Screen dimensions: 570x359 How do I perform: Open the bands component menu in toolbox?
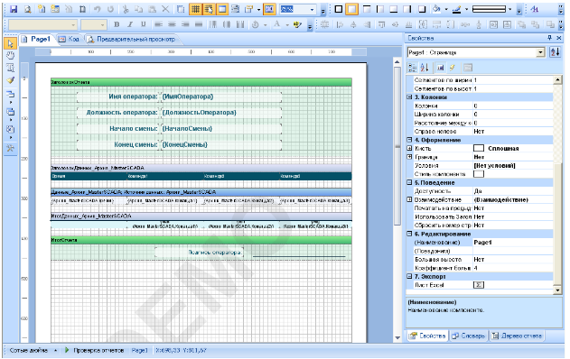pos(10,95)
